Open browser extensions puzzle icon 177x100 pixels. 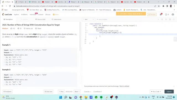click(163, 6)
